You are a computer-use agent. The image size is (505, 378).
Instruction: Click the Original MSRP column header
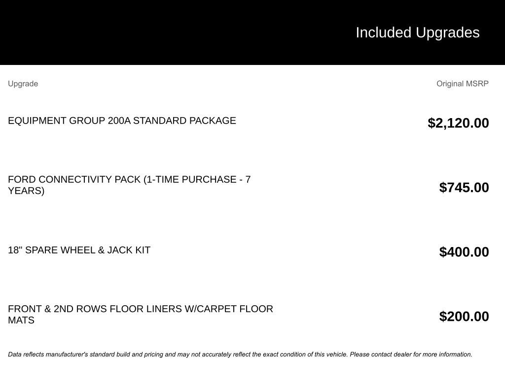(x=462, y=84)
